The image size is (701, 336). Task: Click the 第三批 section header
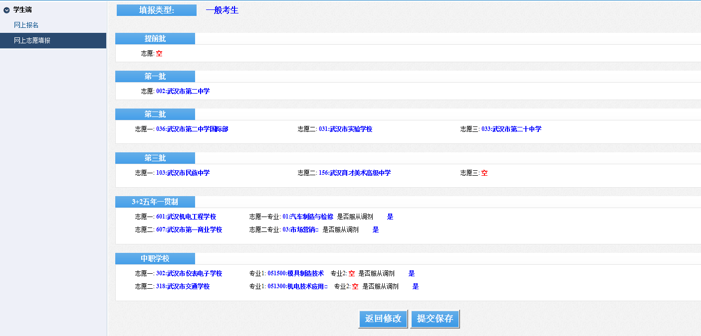(x=155, y=158)
